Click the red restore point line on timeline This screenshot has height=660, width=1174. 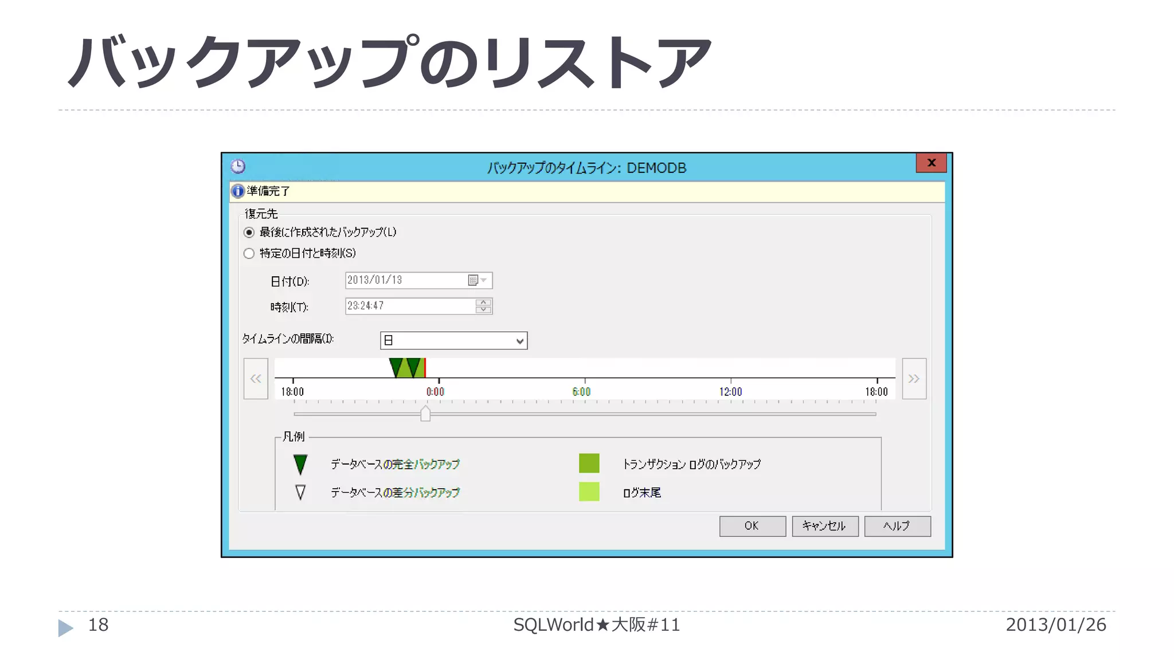425,368
